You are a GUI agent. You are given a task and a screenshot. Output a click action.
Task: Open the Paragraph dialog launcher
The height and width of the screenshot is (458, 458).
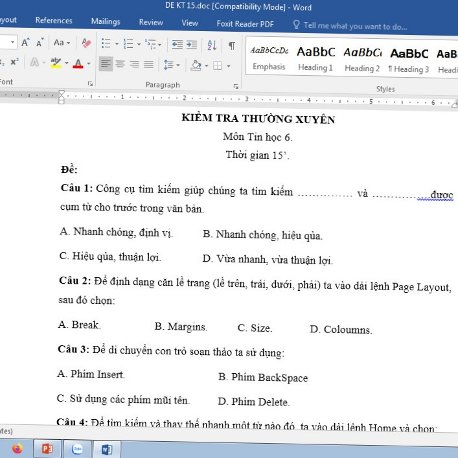pos(236,86)
